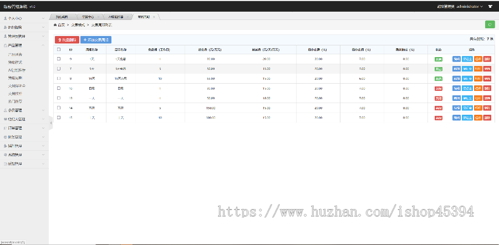Viewport: 499px width, 245px height.
Task: Click the blue add button with plus icon
Action: point(96,39)
